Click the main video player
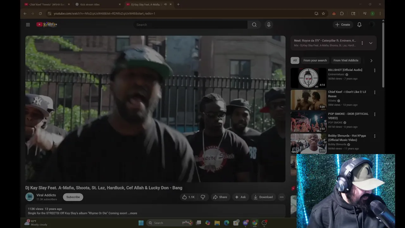The height and width of the screenshot is (228, 405). tap(155, 109)
